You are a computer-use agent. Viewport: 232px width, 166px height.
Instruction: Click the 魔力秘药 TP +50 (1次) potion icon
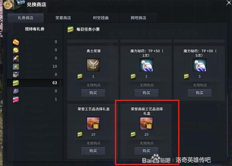coord(146,65)
